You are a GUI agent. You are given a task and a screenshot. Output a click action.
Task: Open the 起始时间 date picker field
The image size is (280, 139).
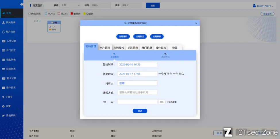(x=137, y=65)
